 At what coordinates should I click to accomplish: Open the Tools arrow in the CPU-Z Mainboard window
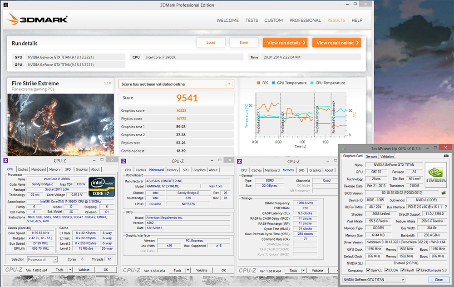pyautogui.click(x=188, y=270)
